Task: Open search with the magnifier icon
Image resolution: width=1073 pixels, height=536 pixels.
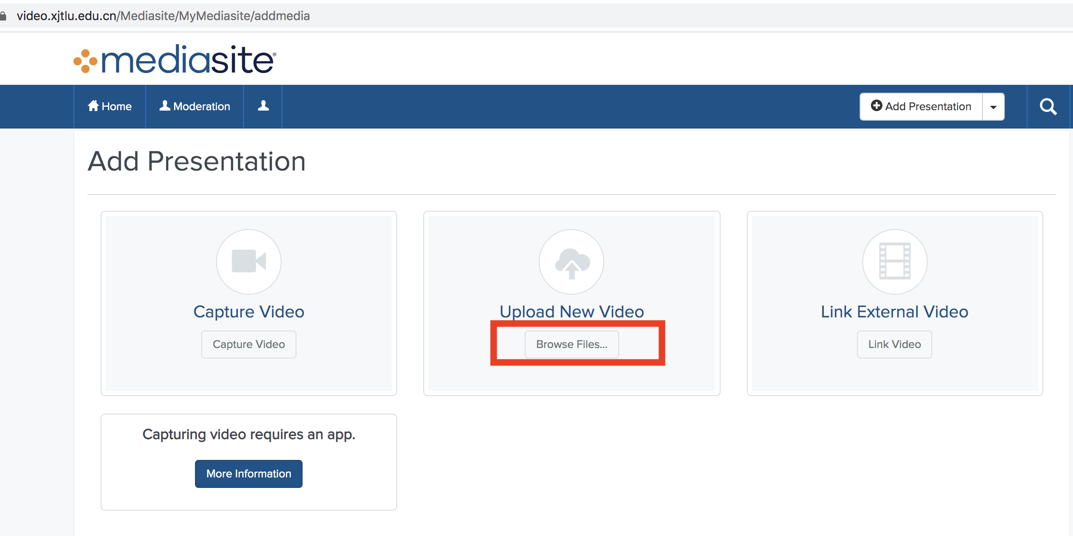Action: (x=1048, y=107)
